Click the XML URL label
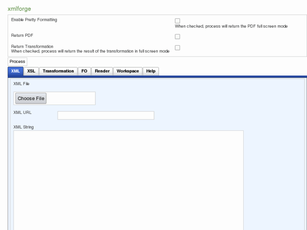The width and height of the screenshot is (307, 230). [x=22, y=112]
